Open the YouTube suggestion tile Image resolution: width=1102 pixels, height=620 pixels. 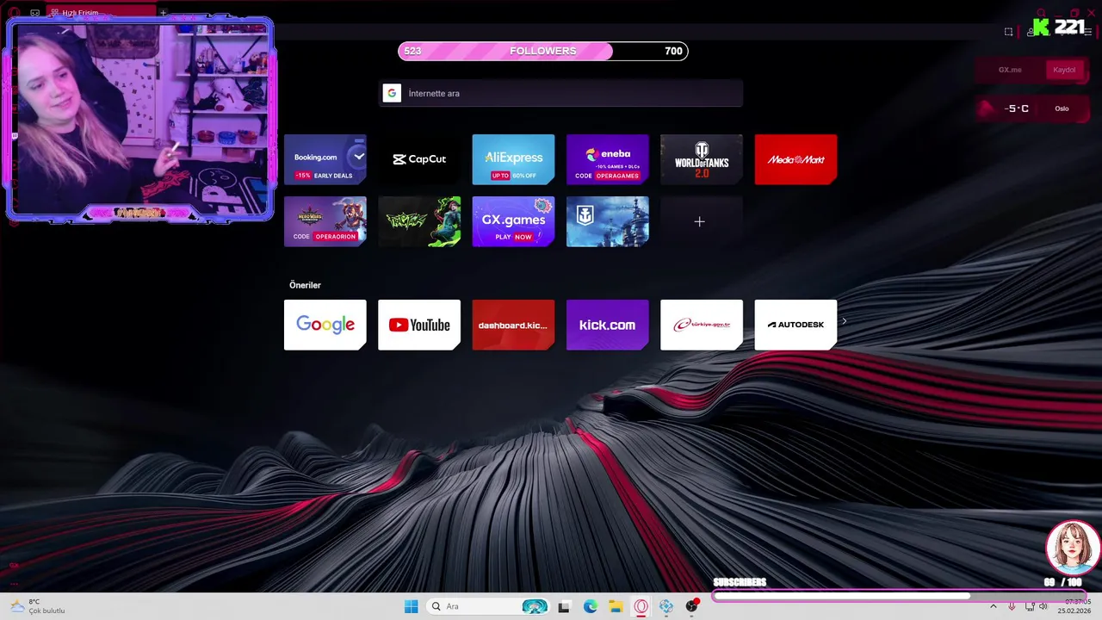point(419,325)
